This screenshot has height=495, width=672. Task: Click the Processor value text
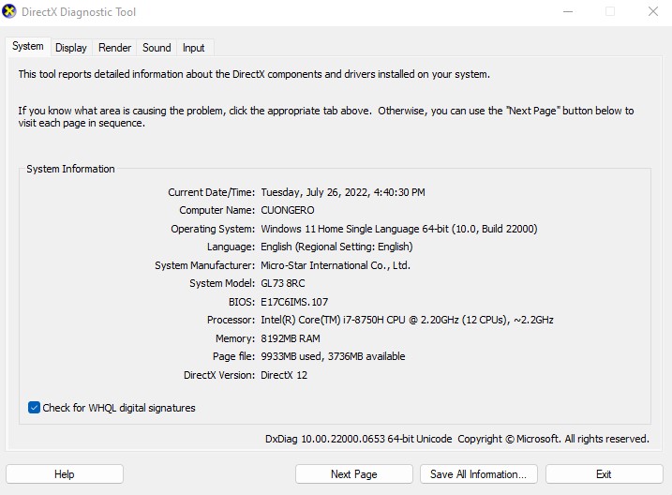coord(407,320)
